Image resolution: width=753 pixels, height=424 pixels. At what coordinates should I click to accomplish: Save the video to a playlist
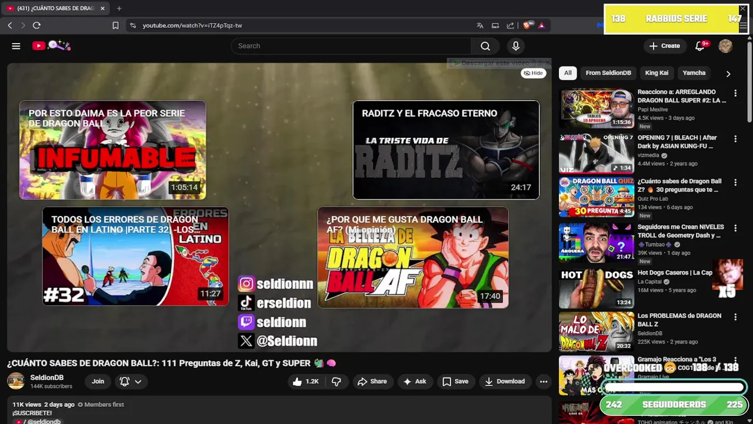(455, 382)
